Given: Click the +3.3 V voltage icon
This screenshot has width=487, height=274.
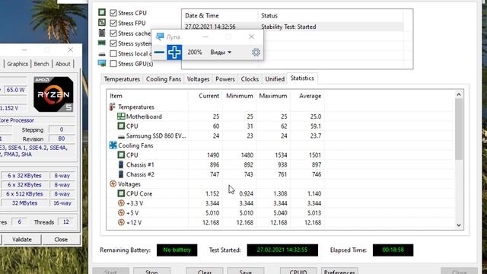Looking at the screenshot, I should (121, 203).
